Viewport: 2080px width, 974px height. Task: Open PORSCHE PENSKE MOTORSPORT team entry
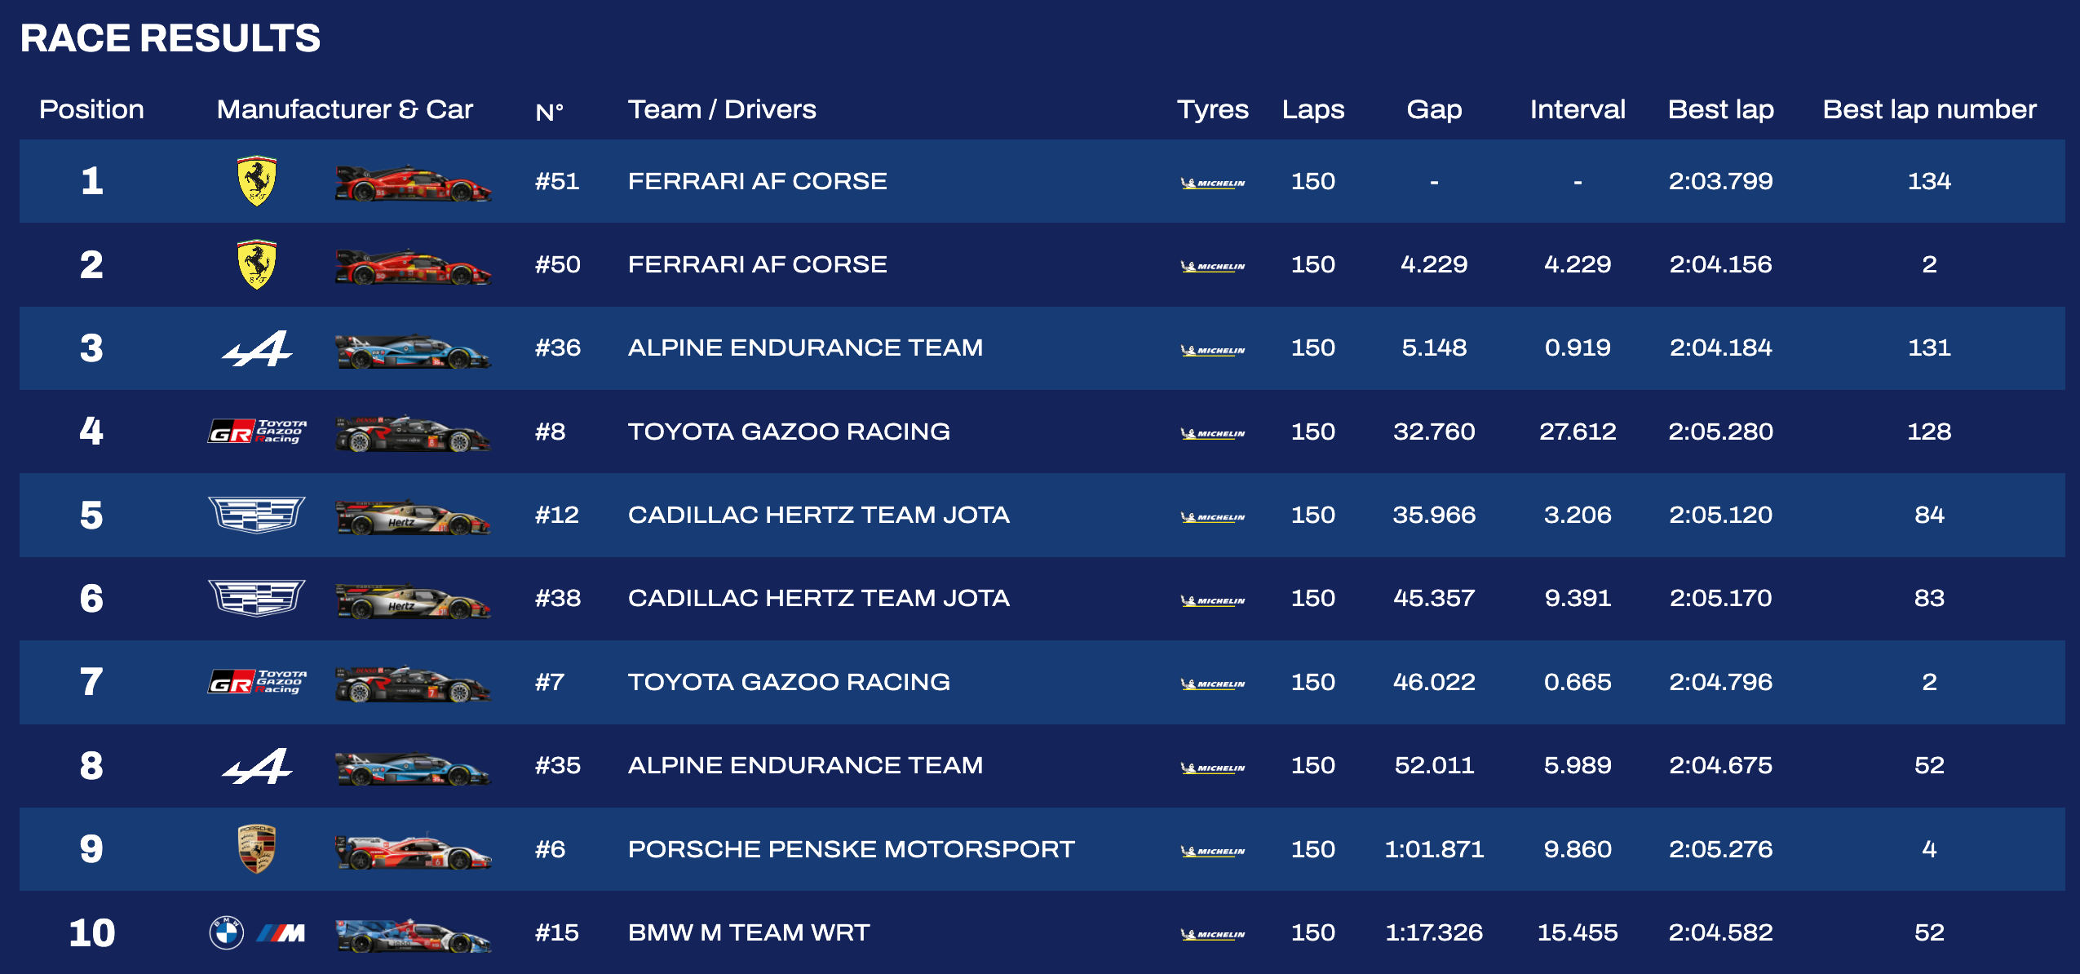click(851, 849)
